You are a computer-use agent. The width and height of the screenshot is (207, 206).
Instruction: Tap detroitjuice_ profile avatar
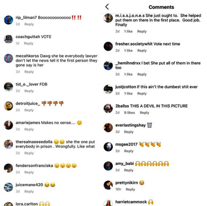(x=8, y=106)
